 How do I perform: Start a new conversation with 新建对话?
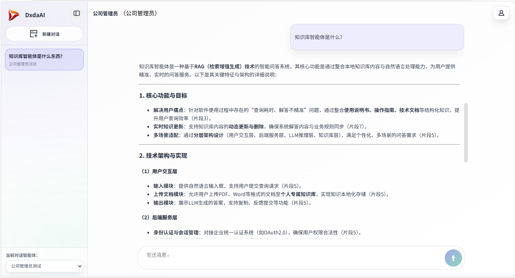click(x=44, y=33)
